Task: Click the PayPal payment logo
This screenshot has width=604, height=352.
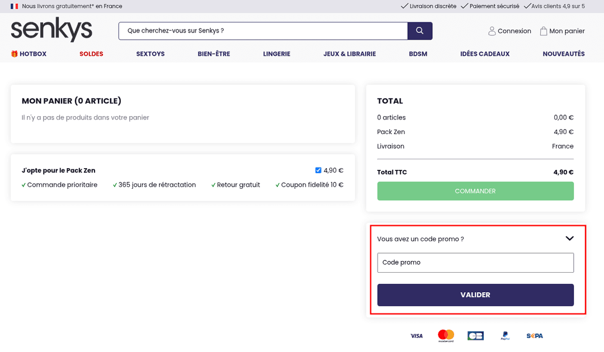Action: coord(505,336)
